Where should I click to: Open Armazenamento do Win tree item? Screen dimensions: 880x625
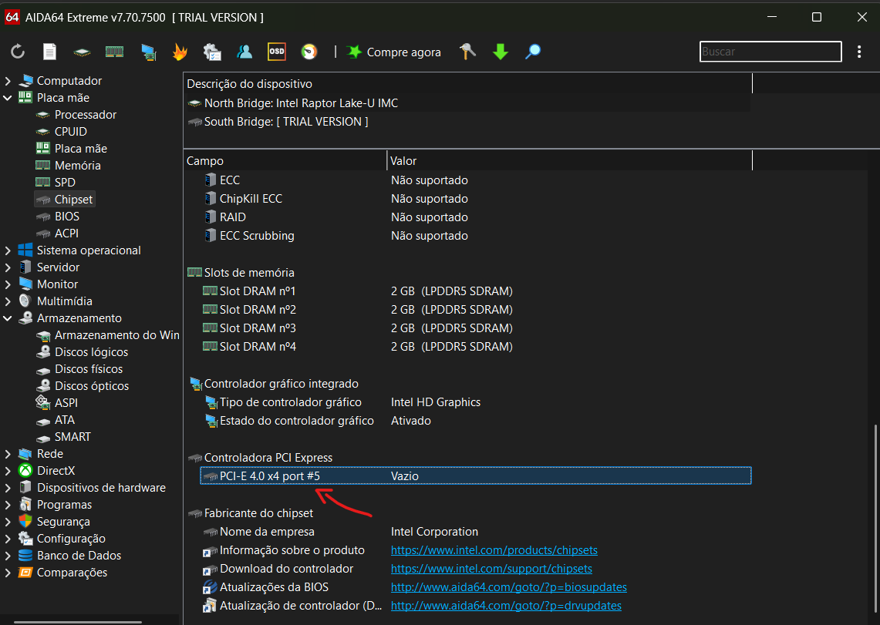point(116,335)
